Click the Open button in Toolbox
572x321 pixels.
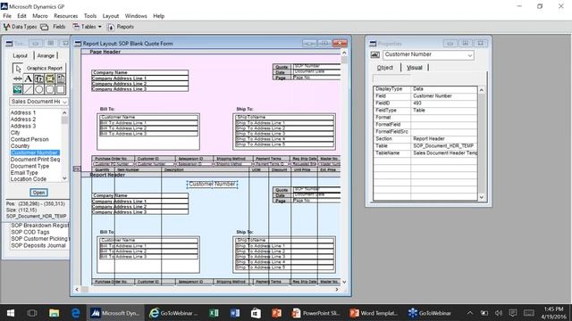click(x=38, y=193)
